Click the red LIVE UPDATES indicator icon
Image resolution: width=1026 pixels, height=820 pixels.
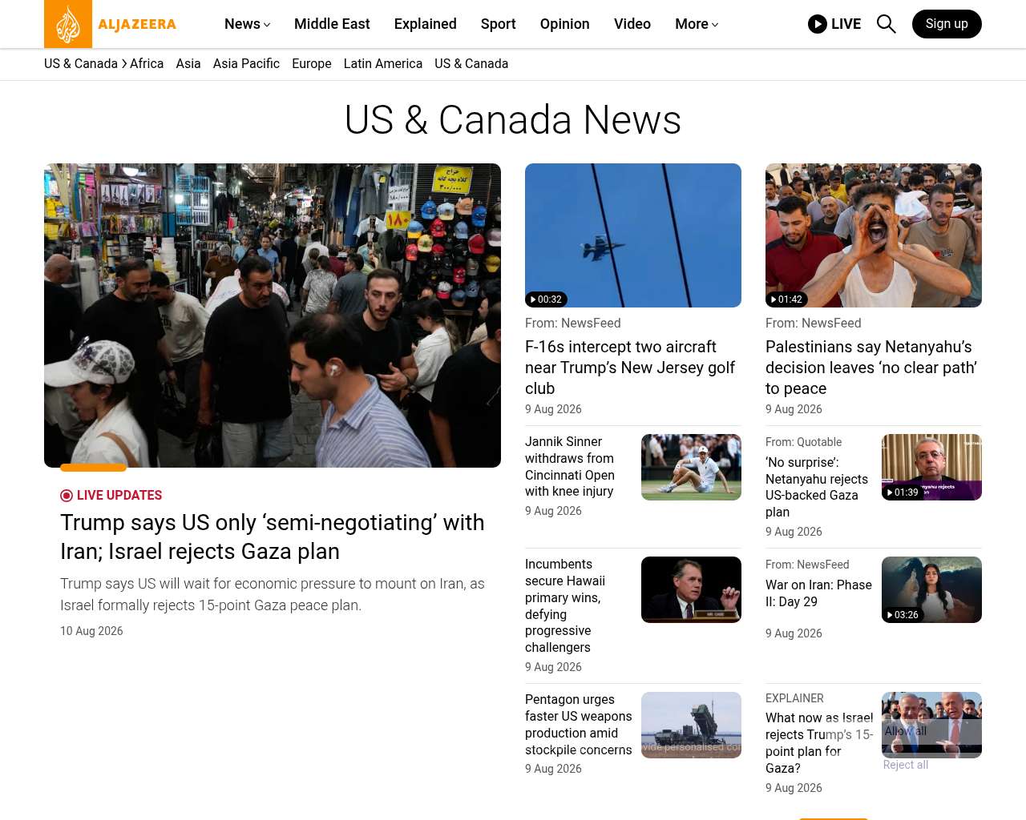coord(67,496)
